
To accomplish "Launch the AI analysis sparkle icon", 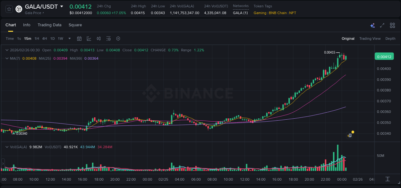I will coord(372,25).
